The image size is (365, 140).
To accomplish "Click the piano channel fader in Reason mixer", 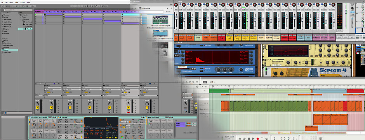I will point(334,20).
